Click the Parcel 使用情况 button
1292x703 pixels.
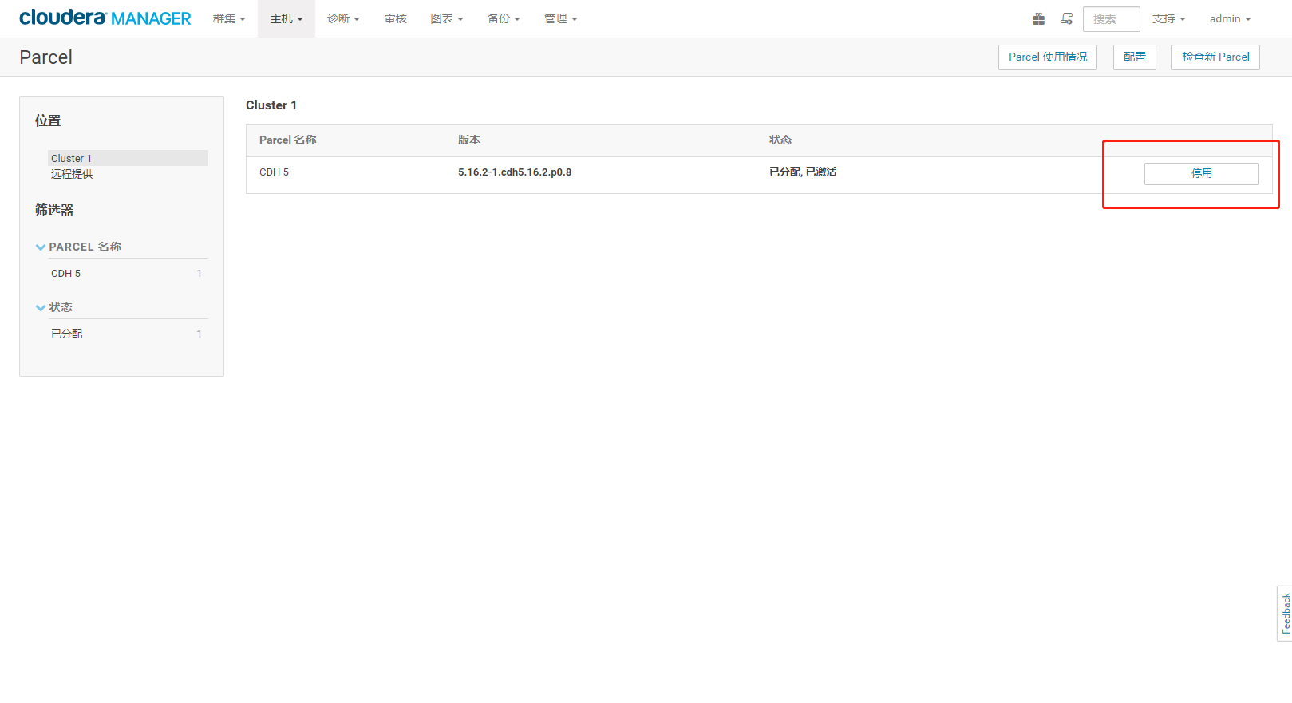coord(1048,57)
